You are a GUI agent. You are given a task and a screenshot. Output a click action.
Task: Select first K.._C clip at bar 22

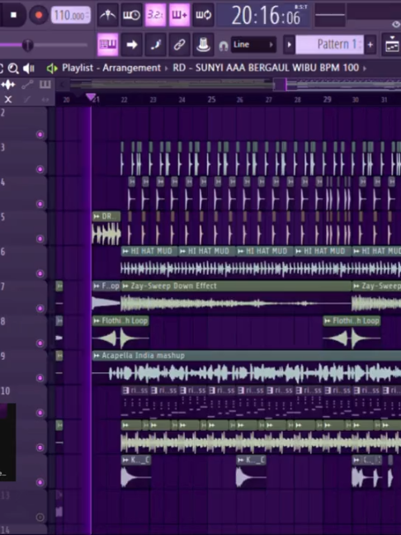[135, 471]
